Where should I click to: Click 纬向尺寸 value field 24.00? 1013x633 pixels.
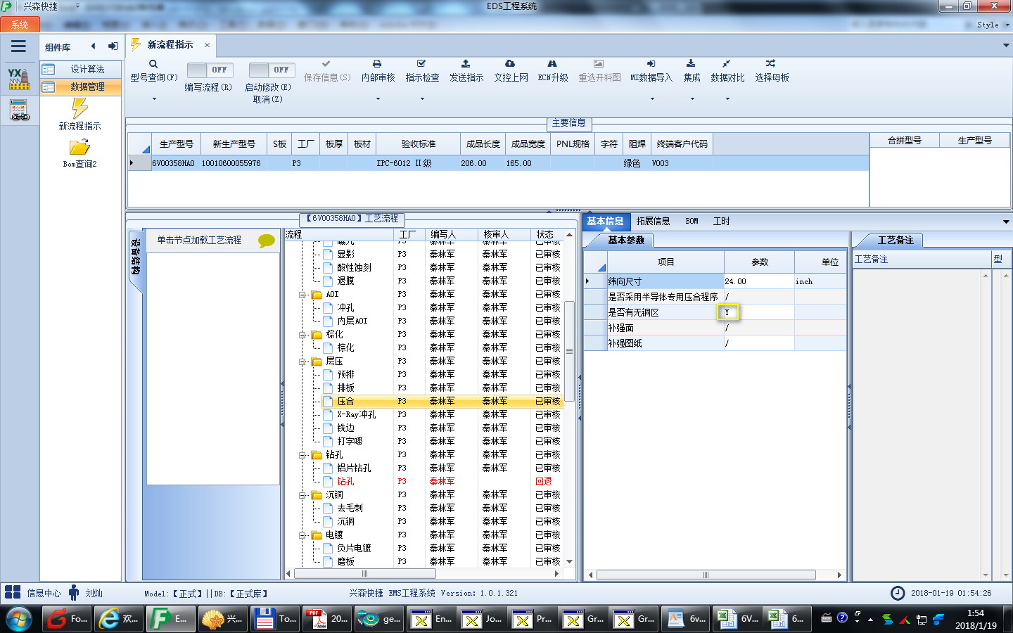(759, 281)
